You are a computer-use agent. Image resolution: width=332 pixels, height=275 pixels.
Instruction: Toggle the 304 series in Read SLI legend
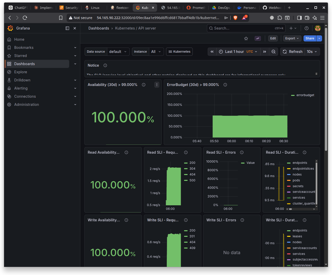192,169
